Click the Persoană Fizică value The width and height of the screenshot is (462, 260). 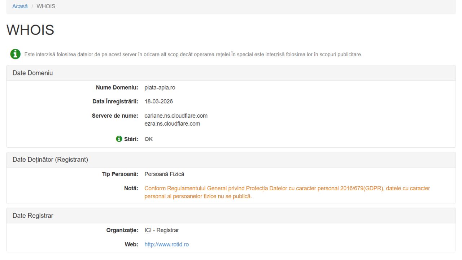164,174
